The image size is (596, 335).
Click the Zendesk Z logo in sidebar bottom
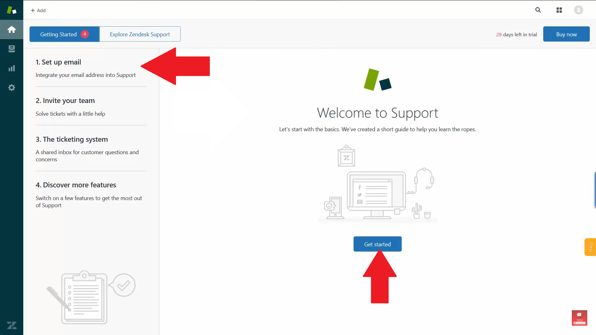click(x=12, y=325)
